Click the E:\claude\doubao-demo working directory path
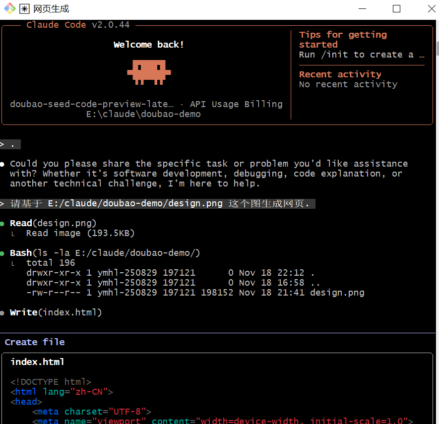This screenshot has height=424, width=439. pos(143,114)
